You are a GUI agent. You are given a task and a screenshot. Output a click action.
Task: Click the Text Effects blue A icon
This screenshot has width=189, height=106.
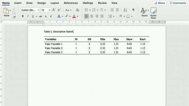[x=59, y=16]
